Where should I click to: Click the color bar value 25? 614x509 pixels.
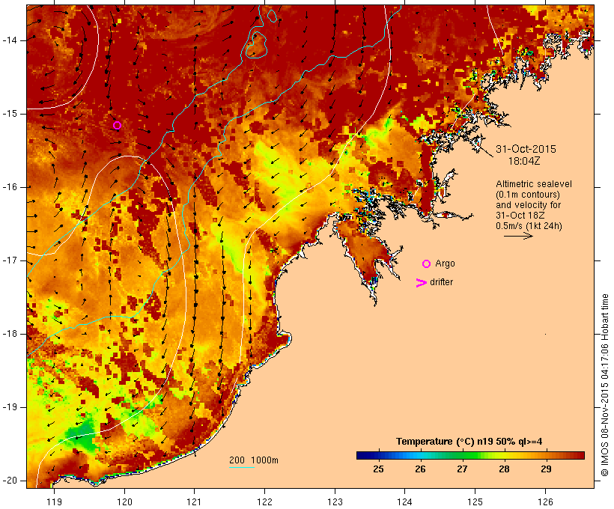click(x=378, y=469)
